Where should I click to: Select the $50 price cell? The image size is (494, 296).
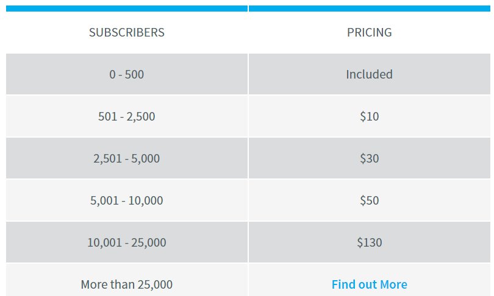tap(369, 200)
